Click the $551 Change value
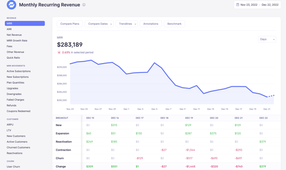This screenshot has height=170, width=286. click(114, 166)
